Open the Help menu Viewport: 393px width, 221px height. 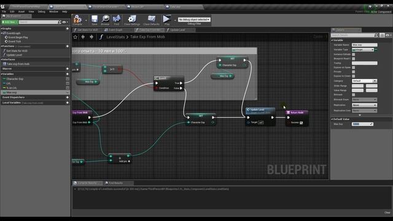coord(64,12)
